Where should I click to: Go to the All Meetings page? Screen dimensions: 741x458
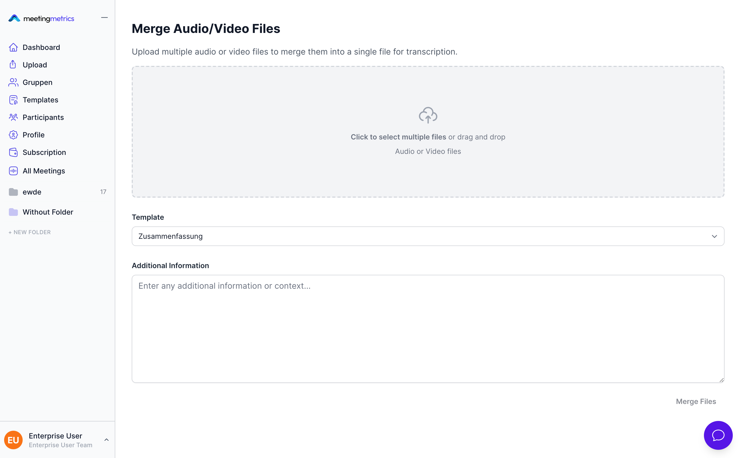[44, 171]
